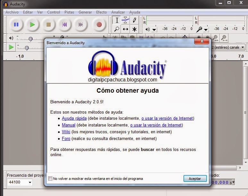Screen dimensions: 248x196
Task: Select the Draw pencil tool
Action: (134, 20)
